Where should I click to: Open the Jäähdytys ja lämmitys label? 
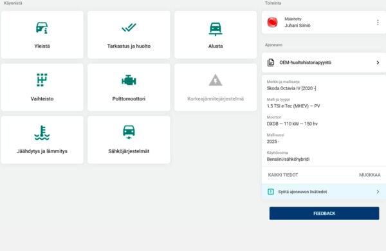(42, 151)
